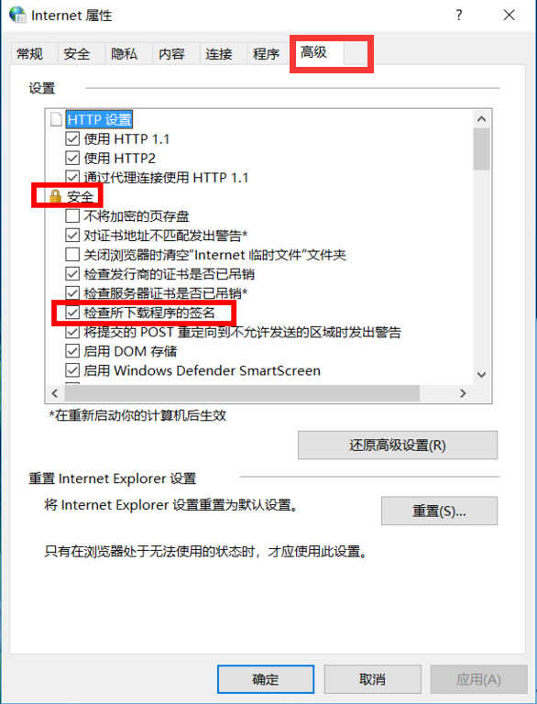Screen dimensions: 537x704
Task: Toggle 使用 HTTP2 checkbox
Action: click(72, 158)
